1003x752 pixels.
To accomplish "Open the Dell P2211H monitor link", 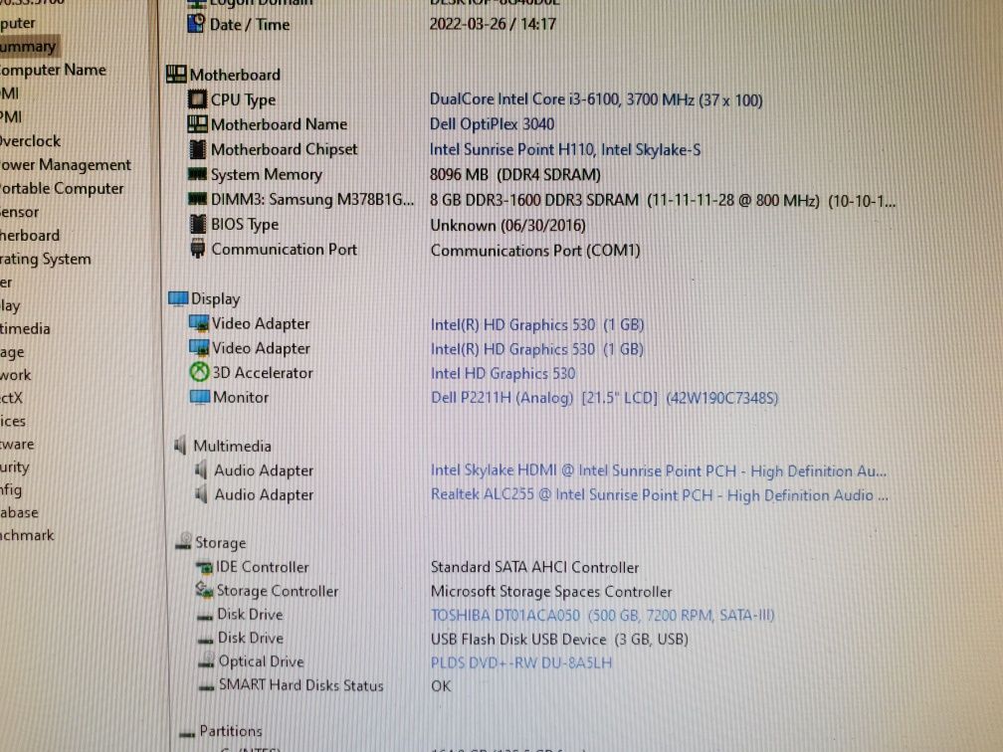I will 605,398.
